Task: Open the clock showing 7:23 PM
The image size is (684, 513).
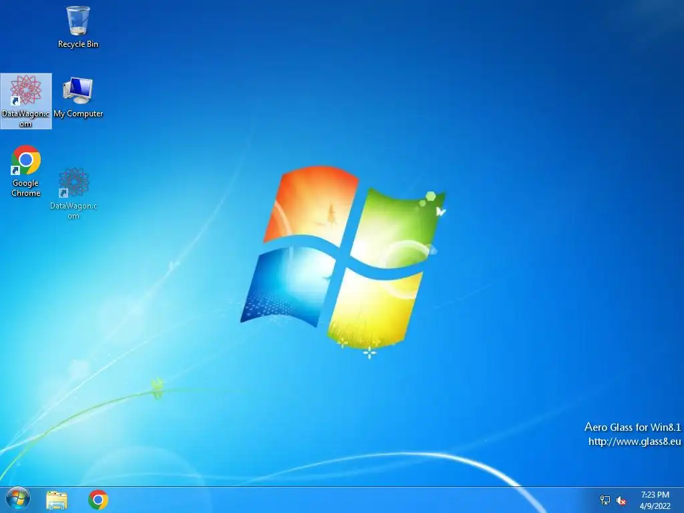Action: pos(655,495)
